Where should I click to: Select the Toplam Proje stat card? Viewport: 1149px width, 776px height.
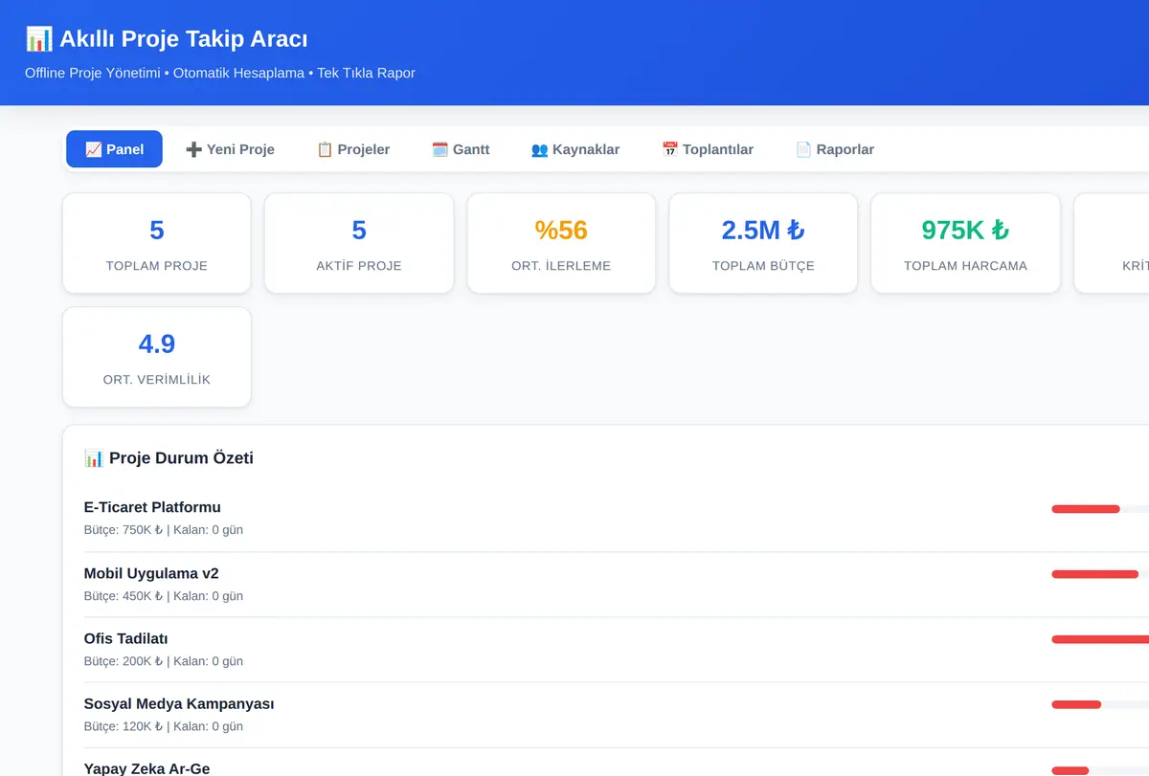[157, 243]
